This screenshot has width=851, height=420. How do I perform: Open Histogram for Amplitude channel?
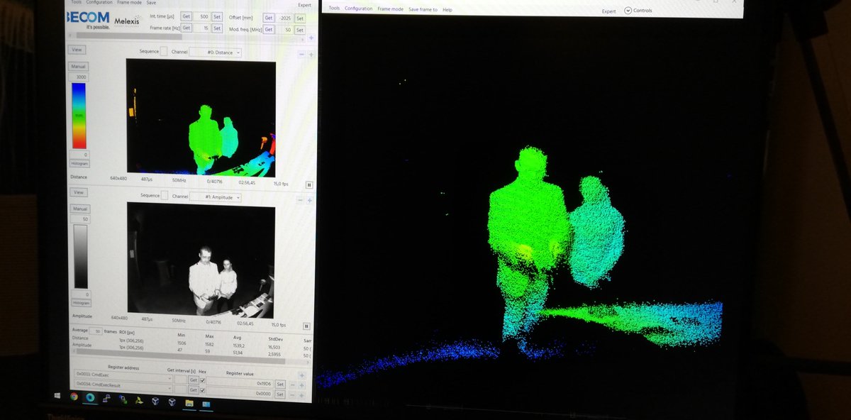[x=80, y=303]
